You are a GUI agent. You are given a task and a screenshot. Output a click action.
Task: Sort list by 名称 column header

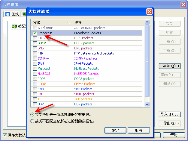52,22
